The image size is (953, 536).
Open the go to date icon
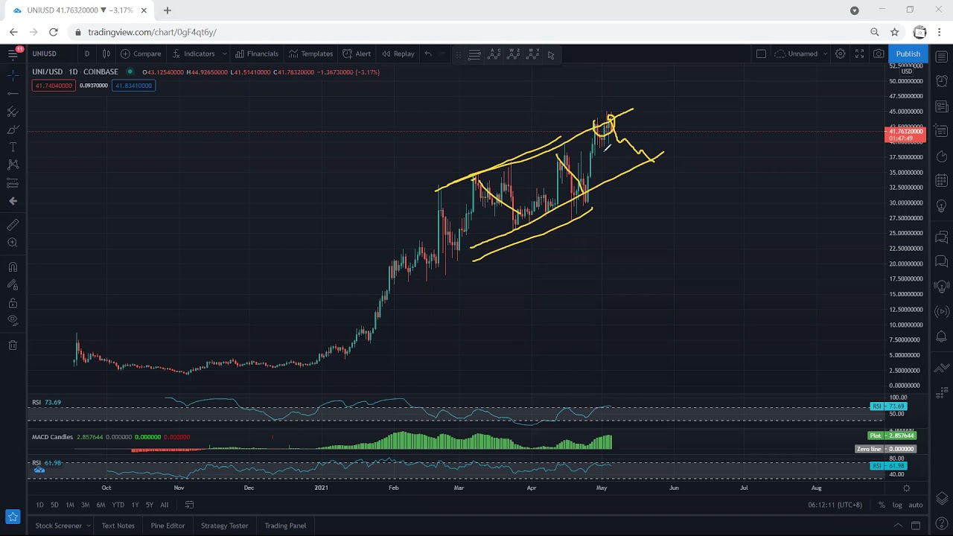click(189, 505)
